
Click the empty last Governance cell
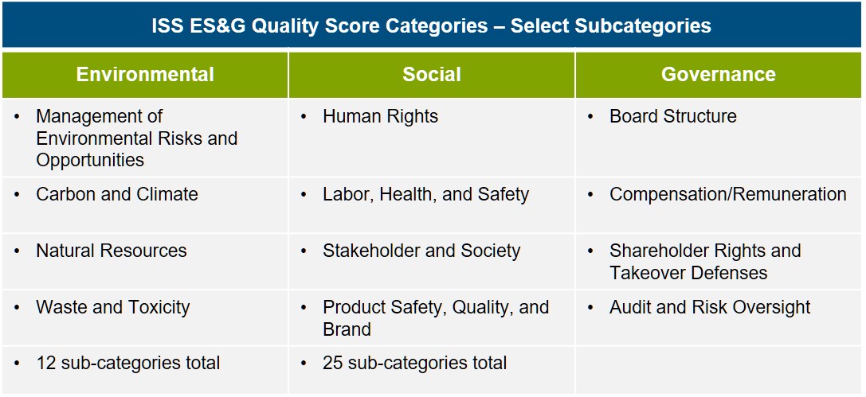(718, 369)
